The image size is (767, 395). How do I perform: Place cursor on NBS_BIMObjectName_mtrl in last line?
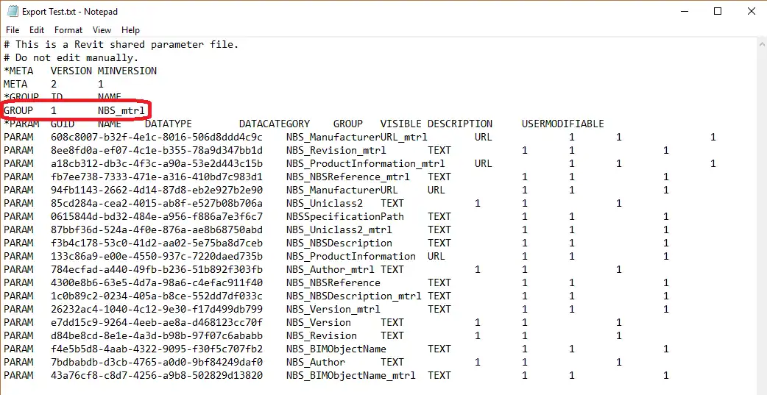350,375
